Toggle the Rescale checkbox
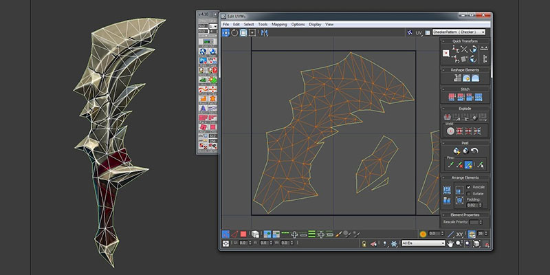Viewport: 550px width, 275px height. (x=469, y=187)
